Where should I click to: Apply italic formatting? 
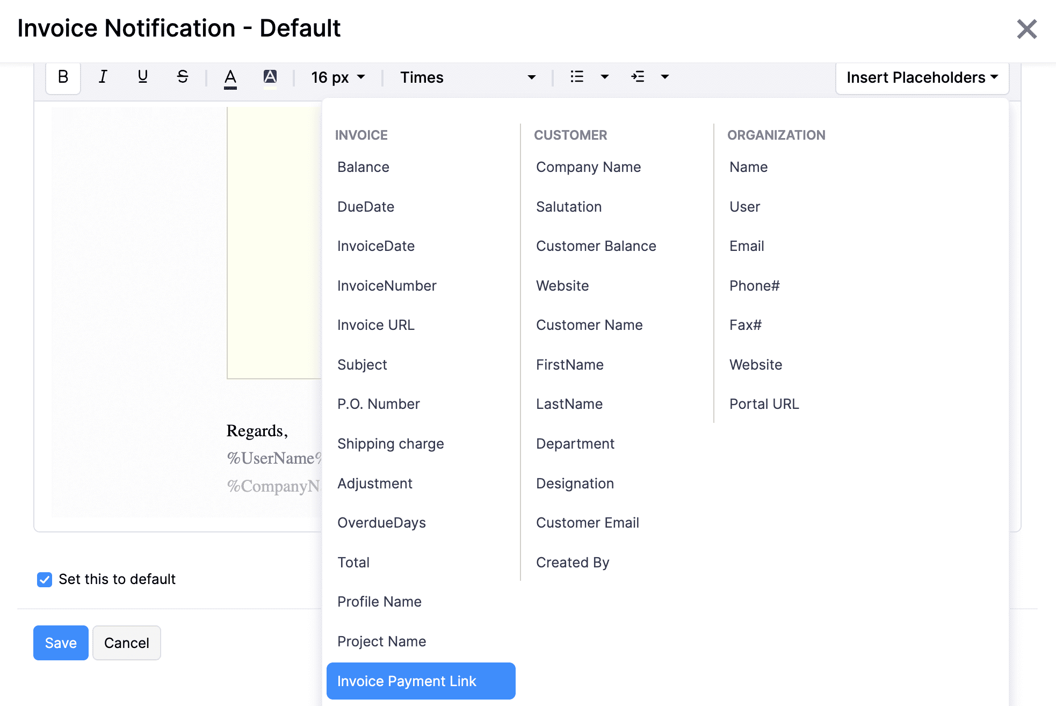(x=103, y=77)
